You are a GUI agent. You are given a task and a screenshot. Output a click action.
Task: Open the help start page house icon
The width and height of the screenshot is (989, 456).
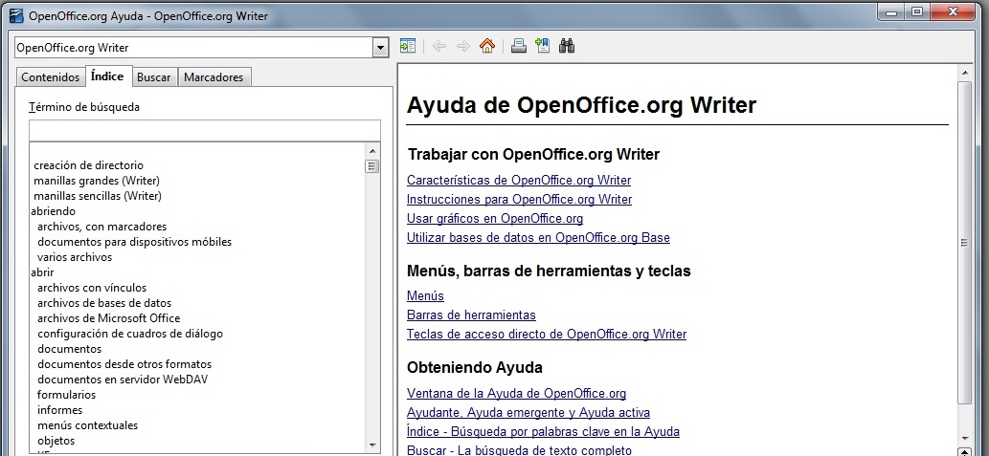[487, 46]
